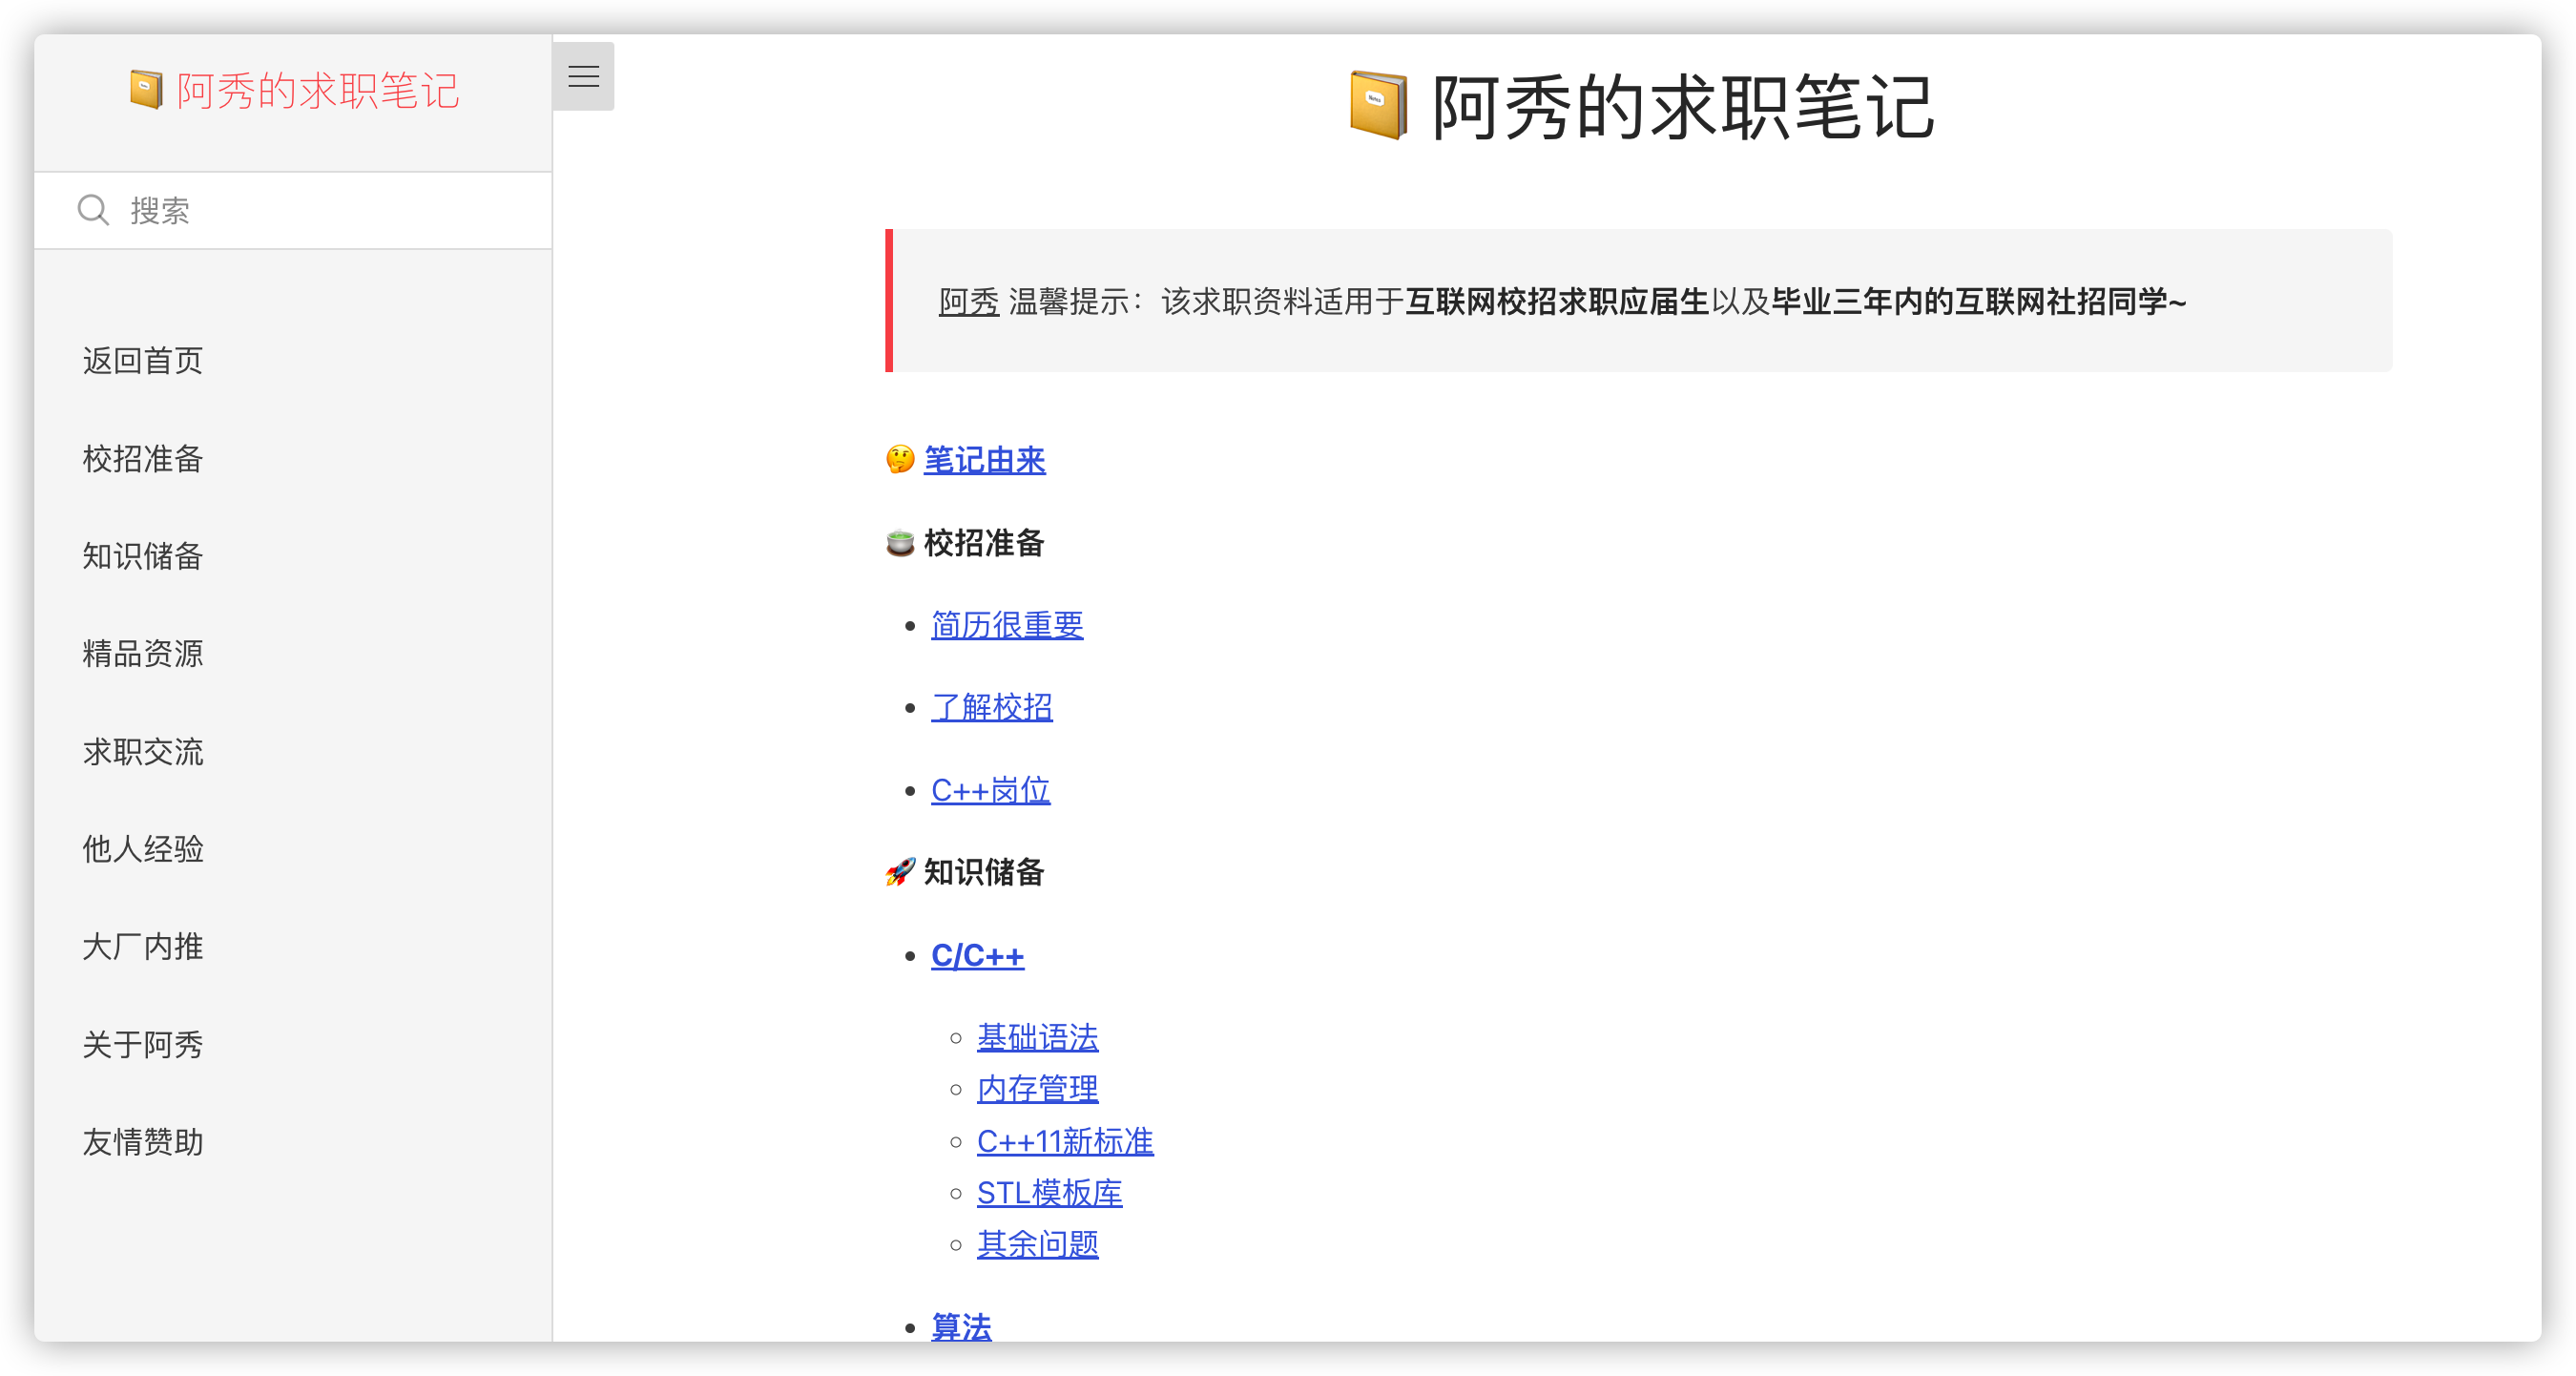Open the STL模板库 link
Screen dimensions: 2576x1376
(1049, 1192)
